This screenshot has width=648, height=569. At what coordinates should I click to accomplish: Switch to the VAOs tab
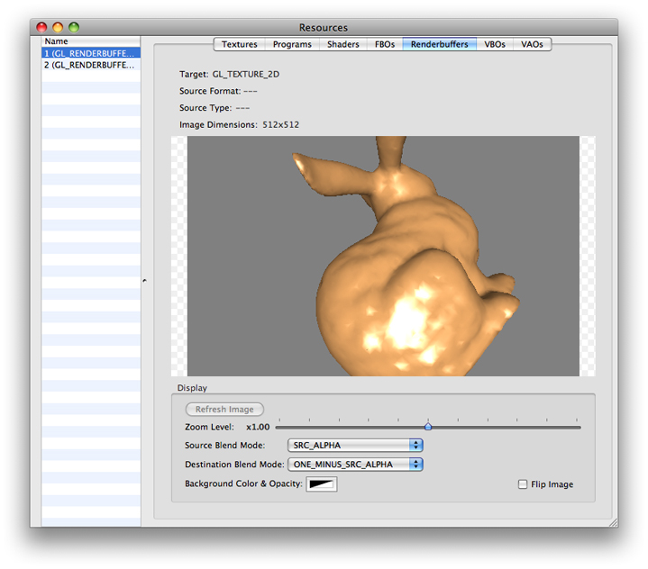tap(532, 44)
